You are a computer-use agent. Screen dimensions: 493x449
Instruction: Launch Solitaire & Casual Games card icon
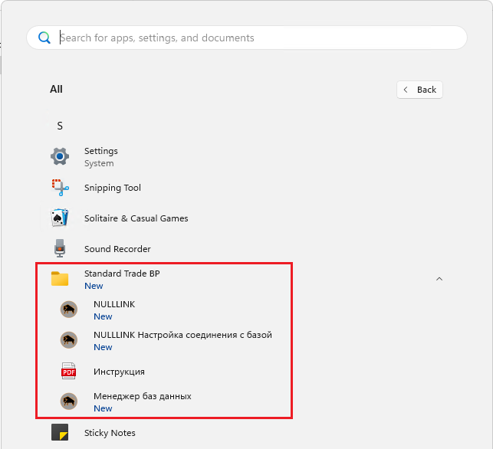click(x=60, y=218)
